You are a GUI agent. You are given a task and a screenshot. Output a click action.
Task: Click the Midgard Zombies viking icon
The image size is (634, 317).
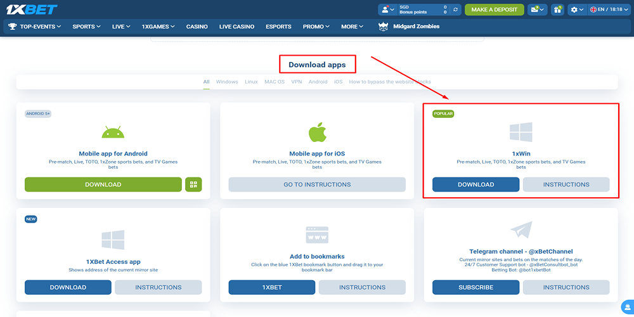click(x=384, y=27)
